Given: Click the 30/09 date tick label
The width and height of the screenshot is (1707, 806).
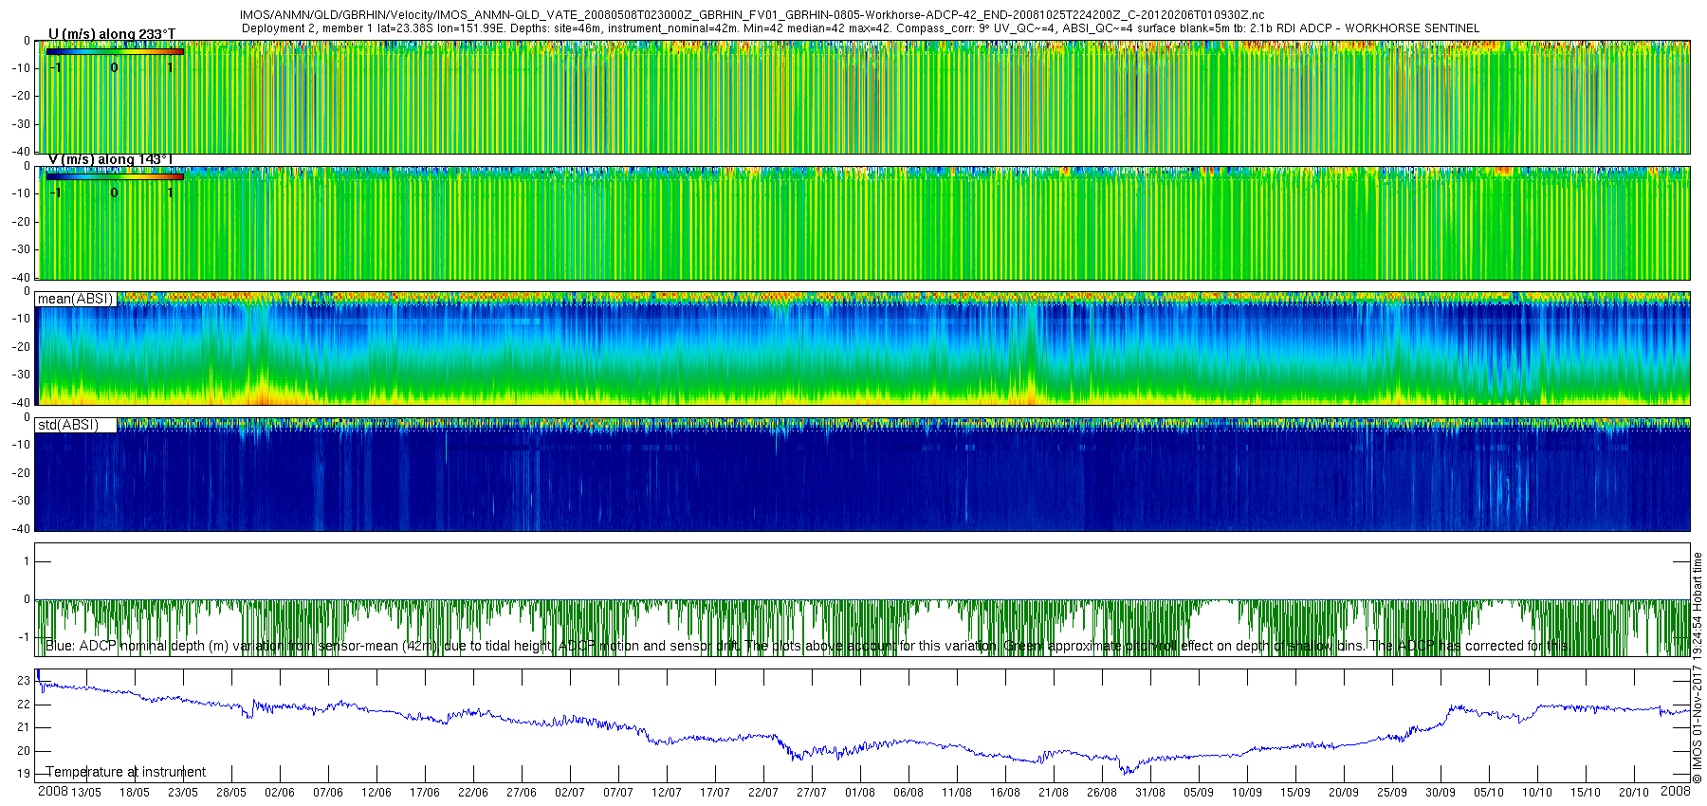Looking at the screenshot, I should pyautogui.click(x=1440, y=793).
